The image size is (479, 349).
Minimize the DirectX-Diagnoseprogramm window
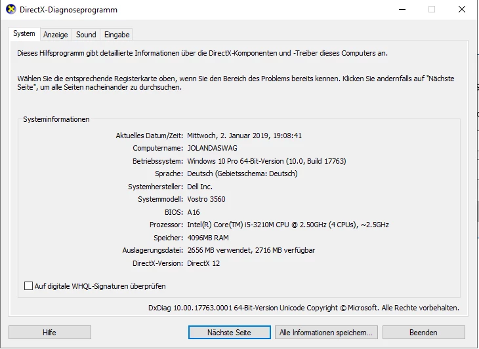click(402, 9)
